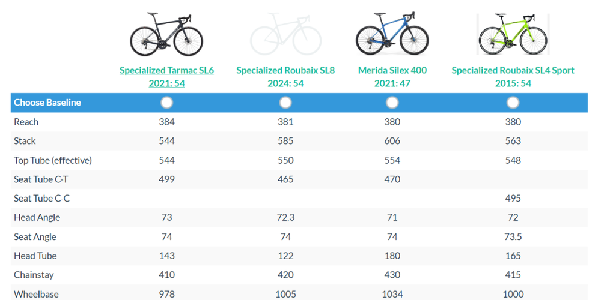Click the Reach row label
The height and width of the screenshot is (300, 601).
point(26,122)
